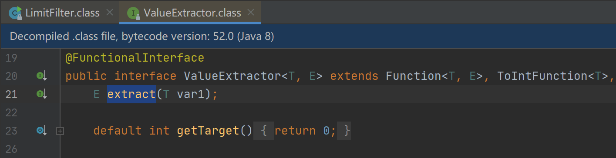Screen dimensions: 616x158
Task: Click the @FunctionalInterface annotation
Action: pyautogui.click(x=135, y=58)
